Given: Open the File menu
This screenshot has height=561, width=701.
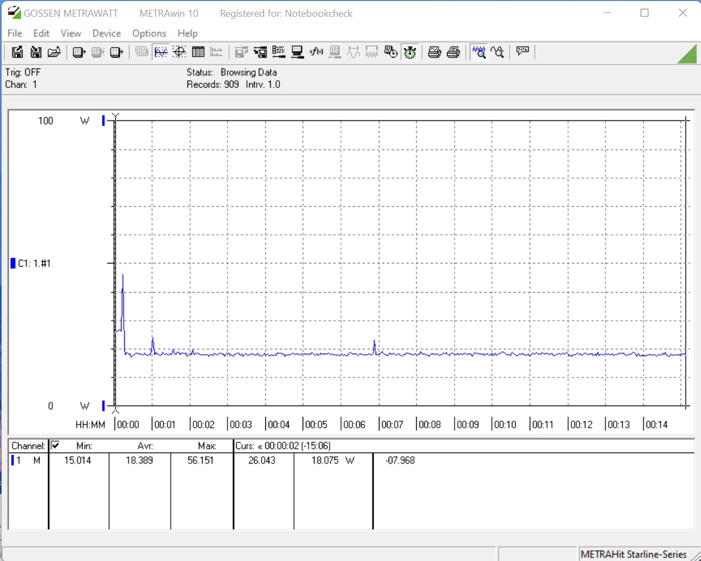Looking at the screenshot, I should click(x=15, y=33).
